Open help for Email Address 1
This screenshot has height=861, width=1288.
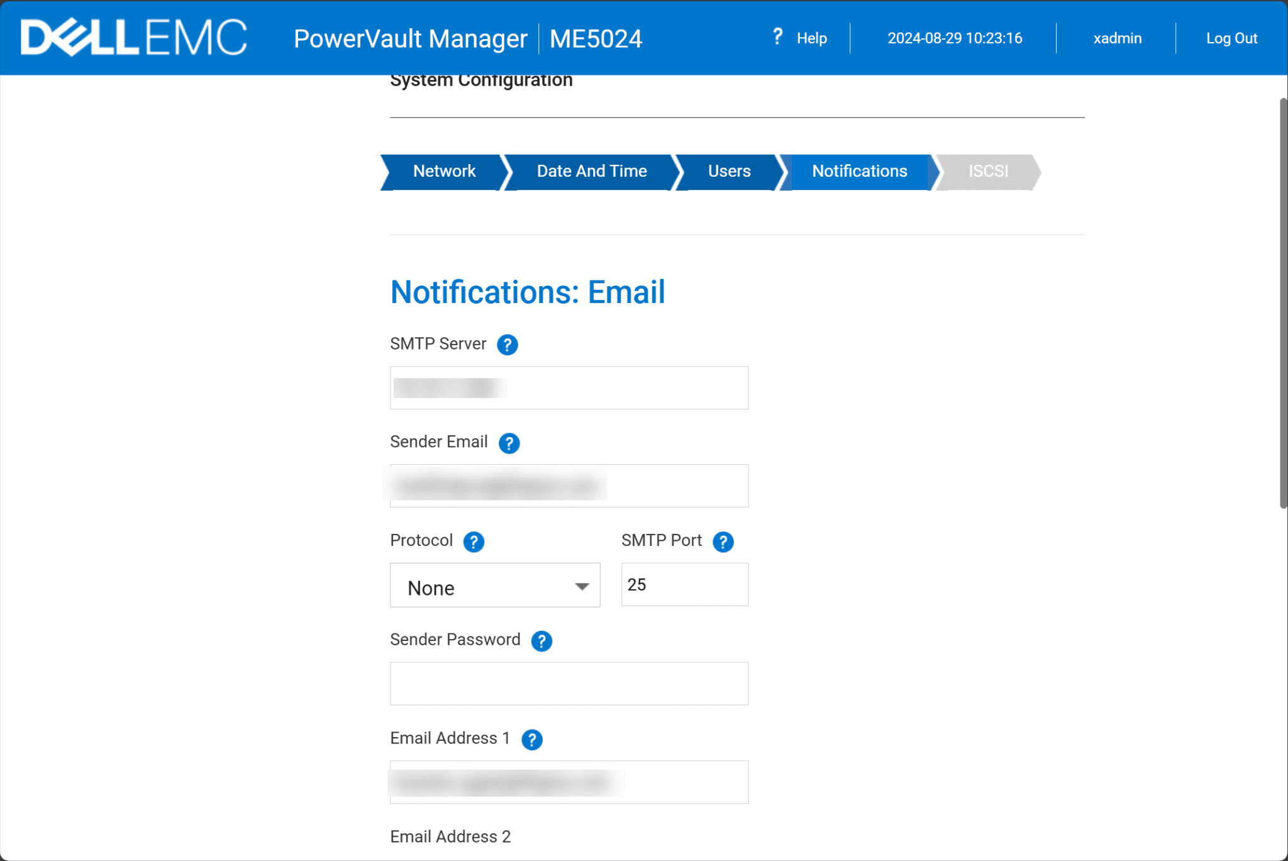click(x=531, y=740)
